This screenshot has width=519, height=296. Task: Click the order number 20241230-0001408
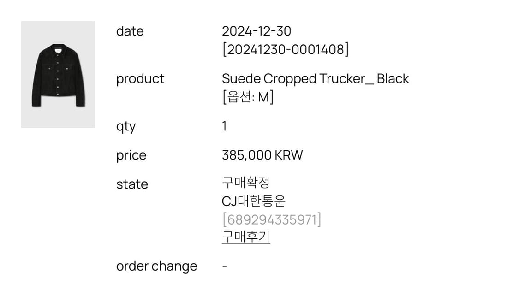coord(285,49)
